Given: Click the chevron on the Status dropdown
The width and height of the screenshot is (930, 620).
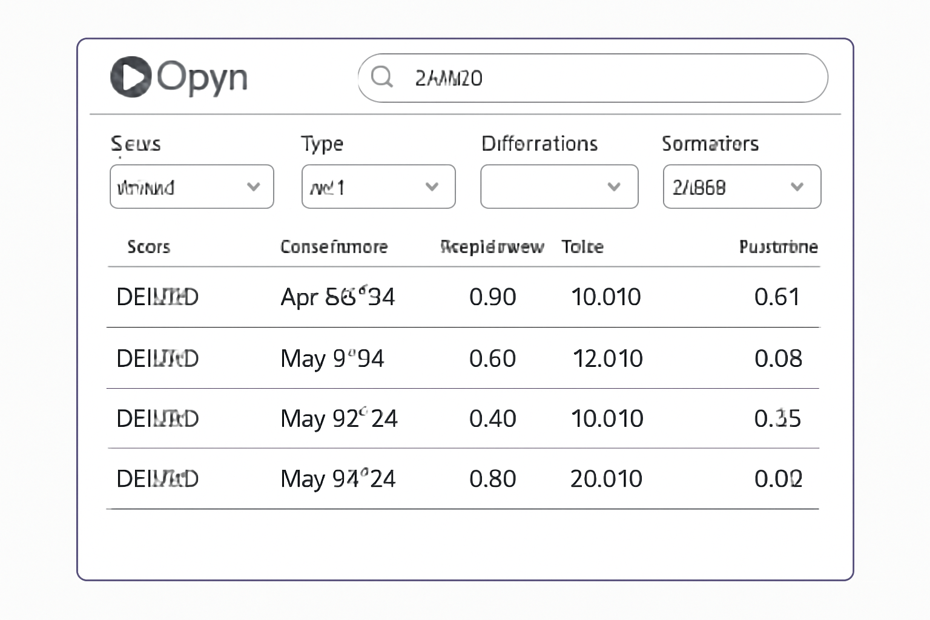Looking at the screenshot, I should point(254,186).
